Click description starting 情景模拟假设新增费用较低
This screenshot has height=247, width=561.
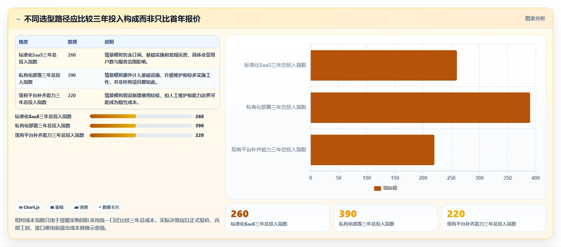160,99
